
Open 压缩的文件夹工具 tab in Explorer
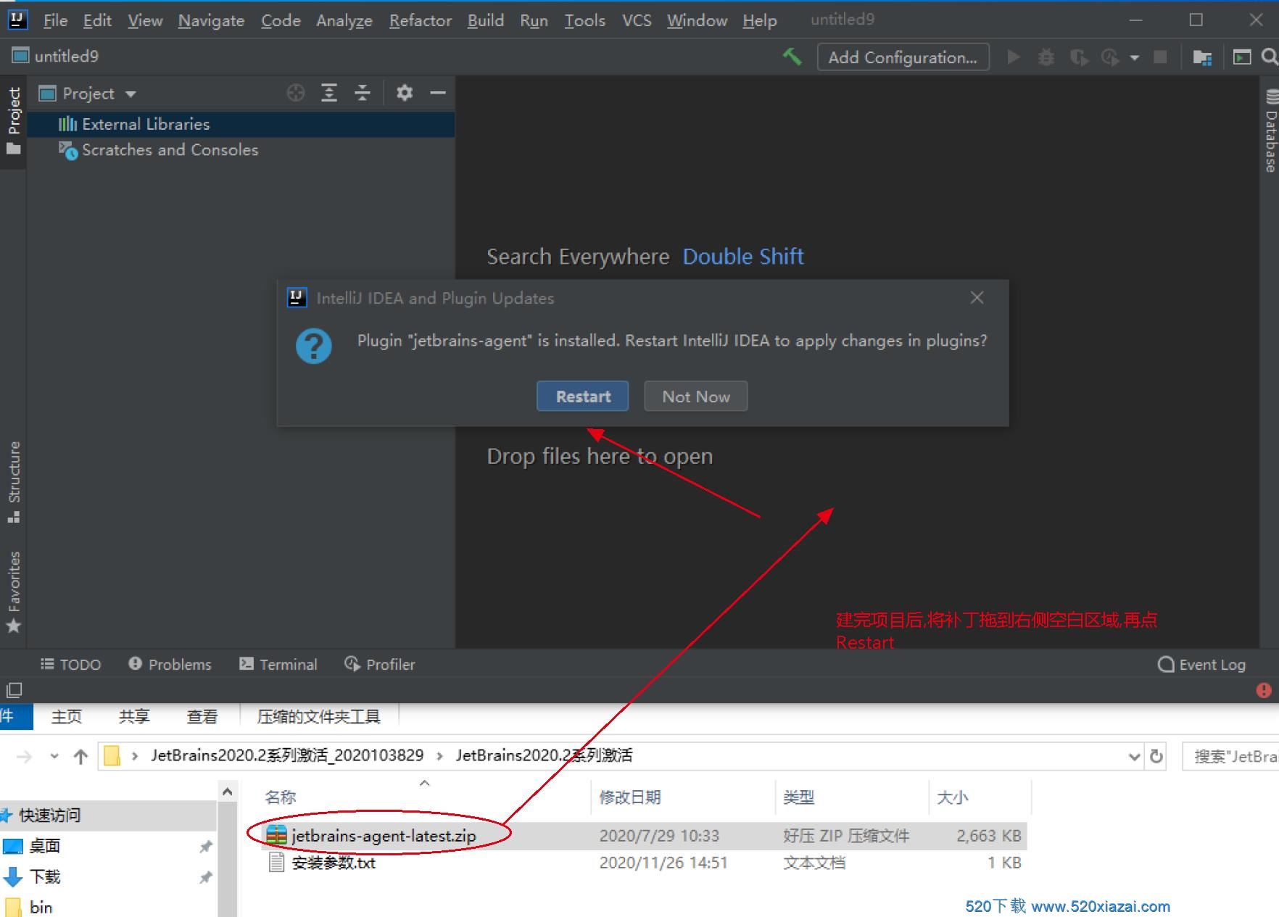pyautogui.click(x=318, y=717)
